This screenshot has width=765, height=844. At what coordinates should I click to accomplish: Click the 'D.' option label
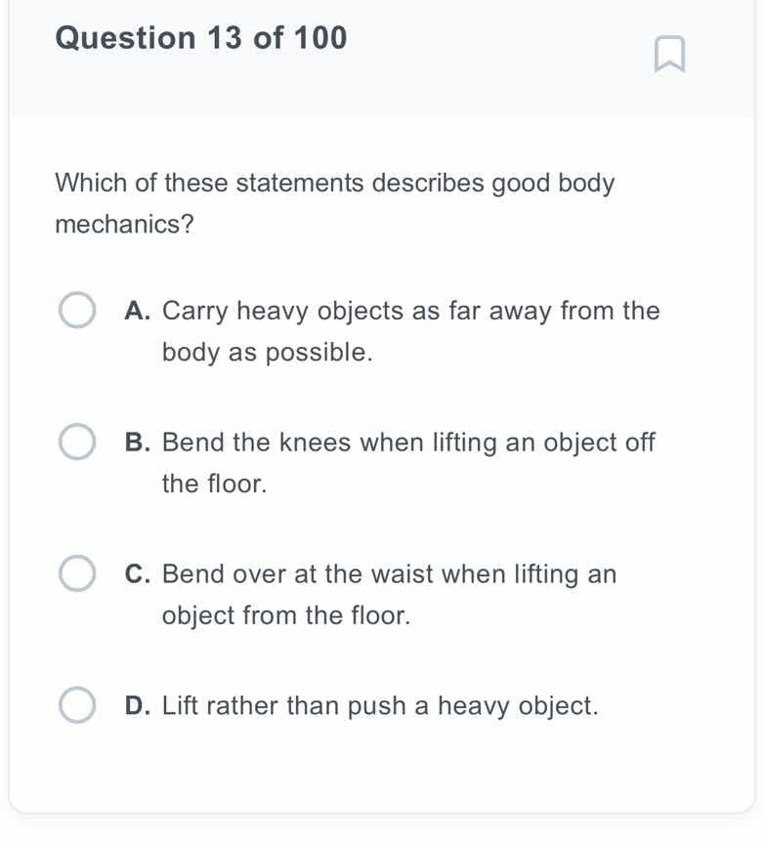pyautogui.click(x=138, y=704)
